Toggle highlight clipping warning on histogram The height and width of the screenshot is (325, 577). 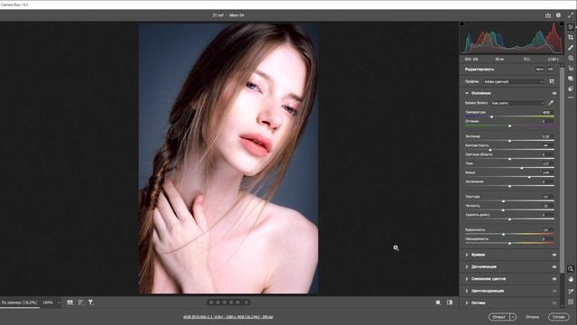coord(562,23)
